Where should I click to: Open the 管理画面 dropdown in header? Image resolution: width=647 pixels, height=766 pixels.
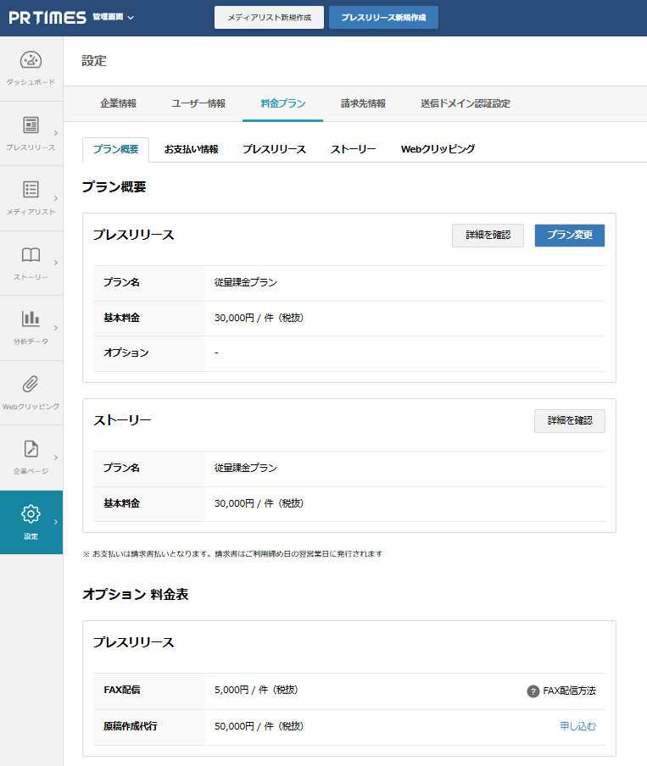113,18
